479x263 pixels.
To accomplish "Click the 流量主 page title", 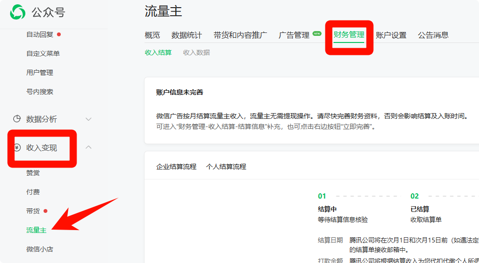I will [x=164, y=11].
